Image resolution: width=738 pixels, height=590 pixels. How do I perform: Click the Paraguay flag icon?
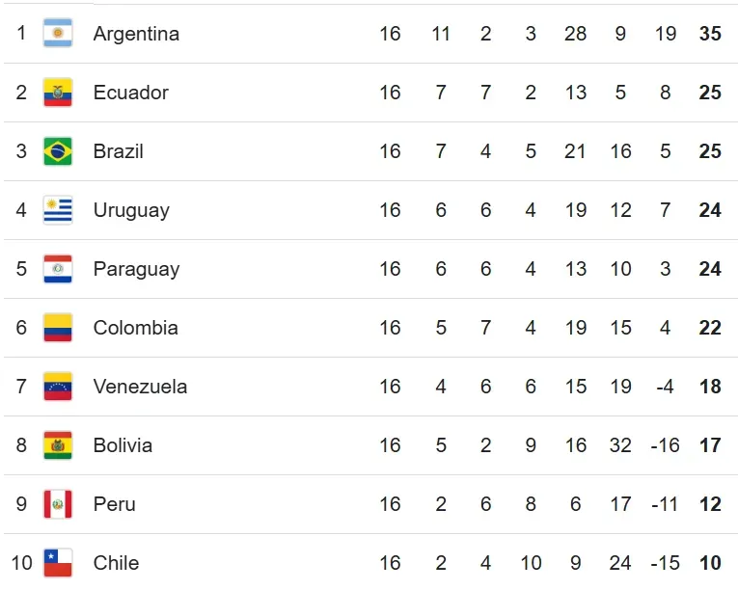pos(58,269)
